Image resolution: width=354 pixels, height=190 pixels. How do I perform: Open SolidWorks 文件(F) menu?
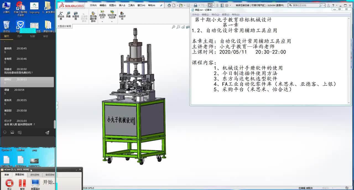(93, 5)
